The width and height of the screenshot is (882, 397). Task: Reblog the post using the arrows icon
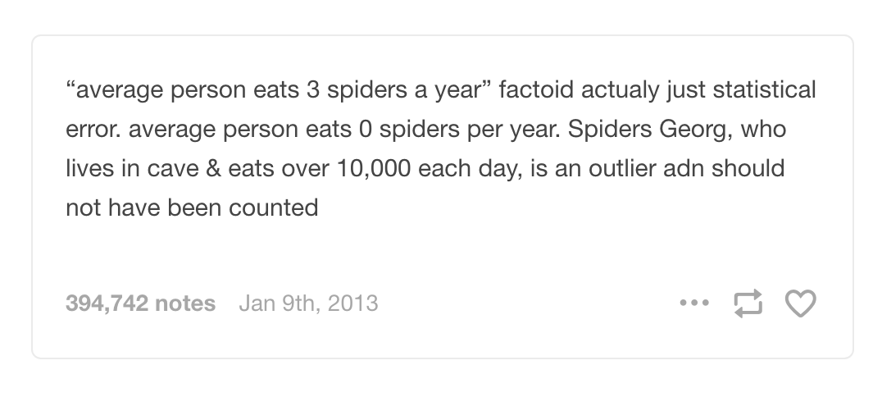click(748, 303)
